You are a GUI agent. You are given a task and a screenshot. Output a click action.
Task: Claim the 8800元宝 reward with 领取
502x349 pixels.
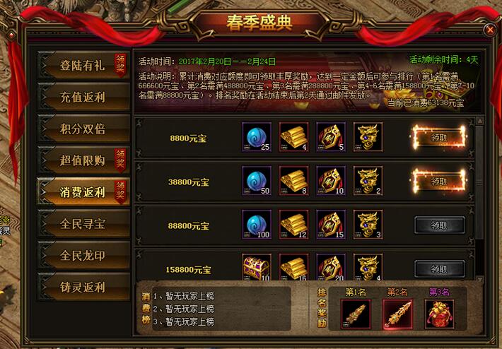coord(439,137)
